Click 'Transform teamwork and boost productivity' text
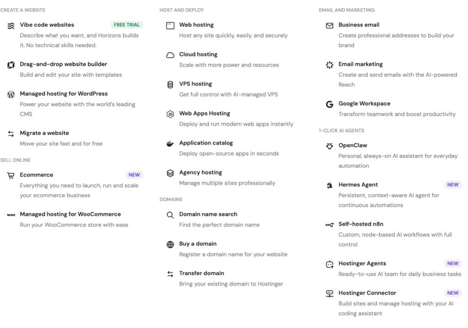 (397, 114)
